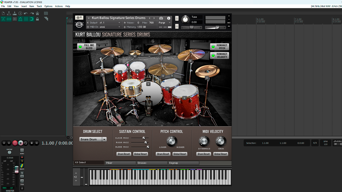The height and width of the screenshot is (192, 342).
Task: Click the Record transport button
Action: pyautogui.click(x=15, y=143)
